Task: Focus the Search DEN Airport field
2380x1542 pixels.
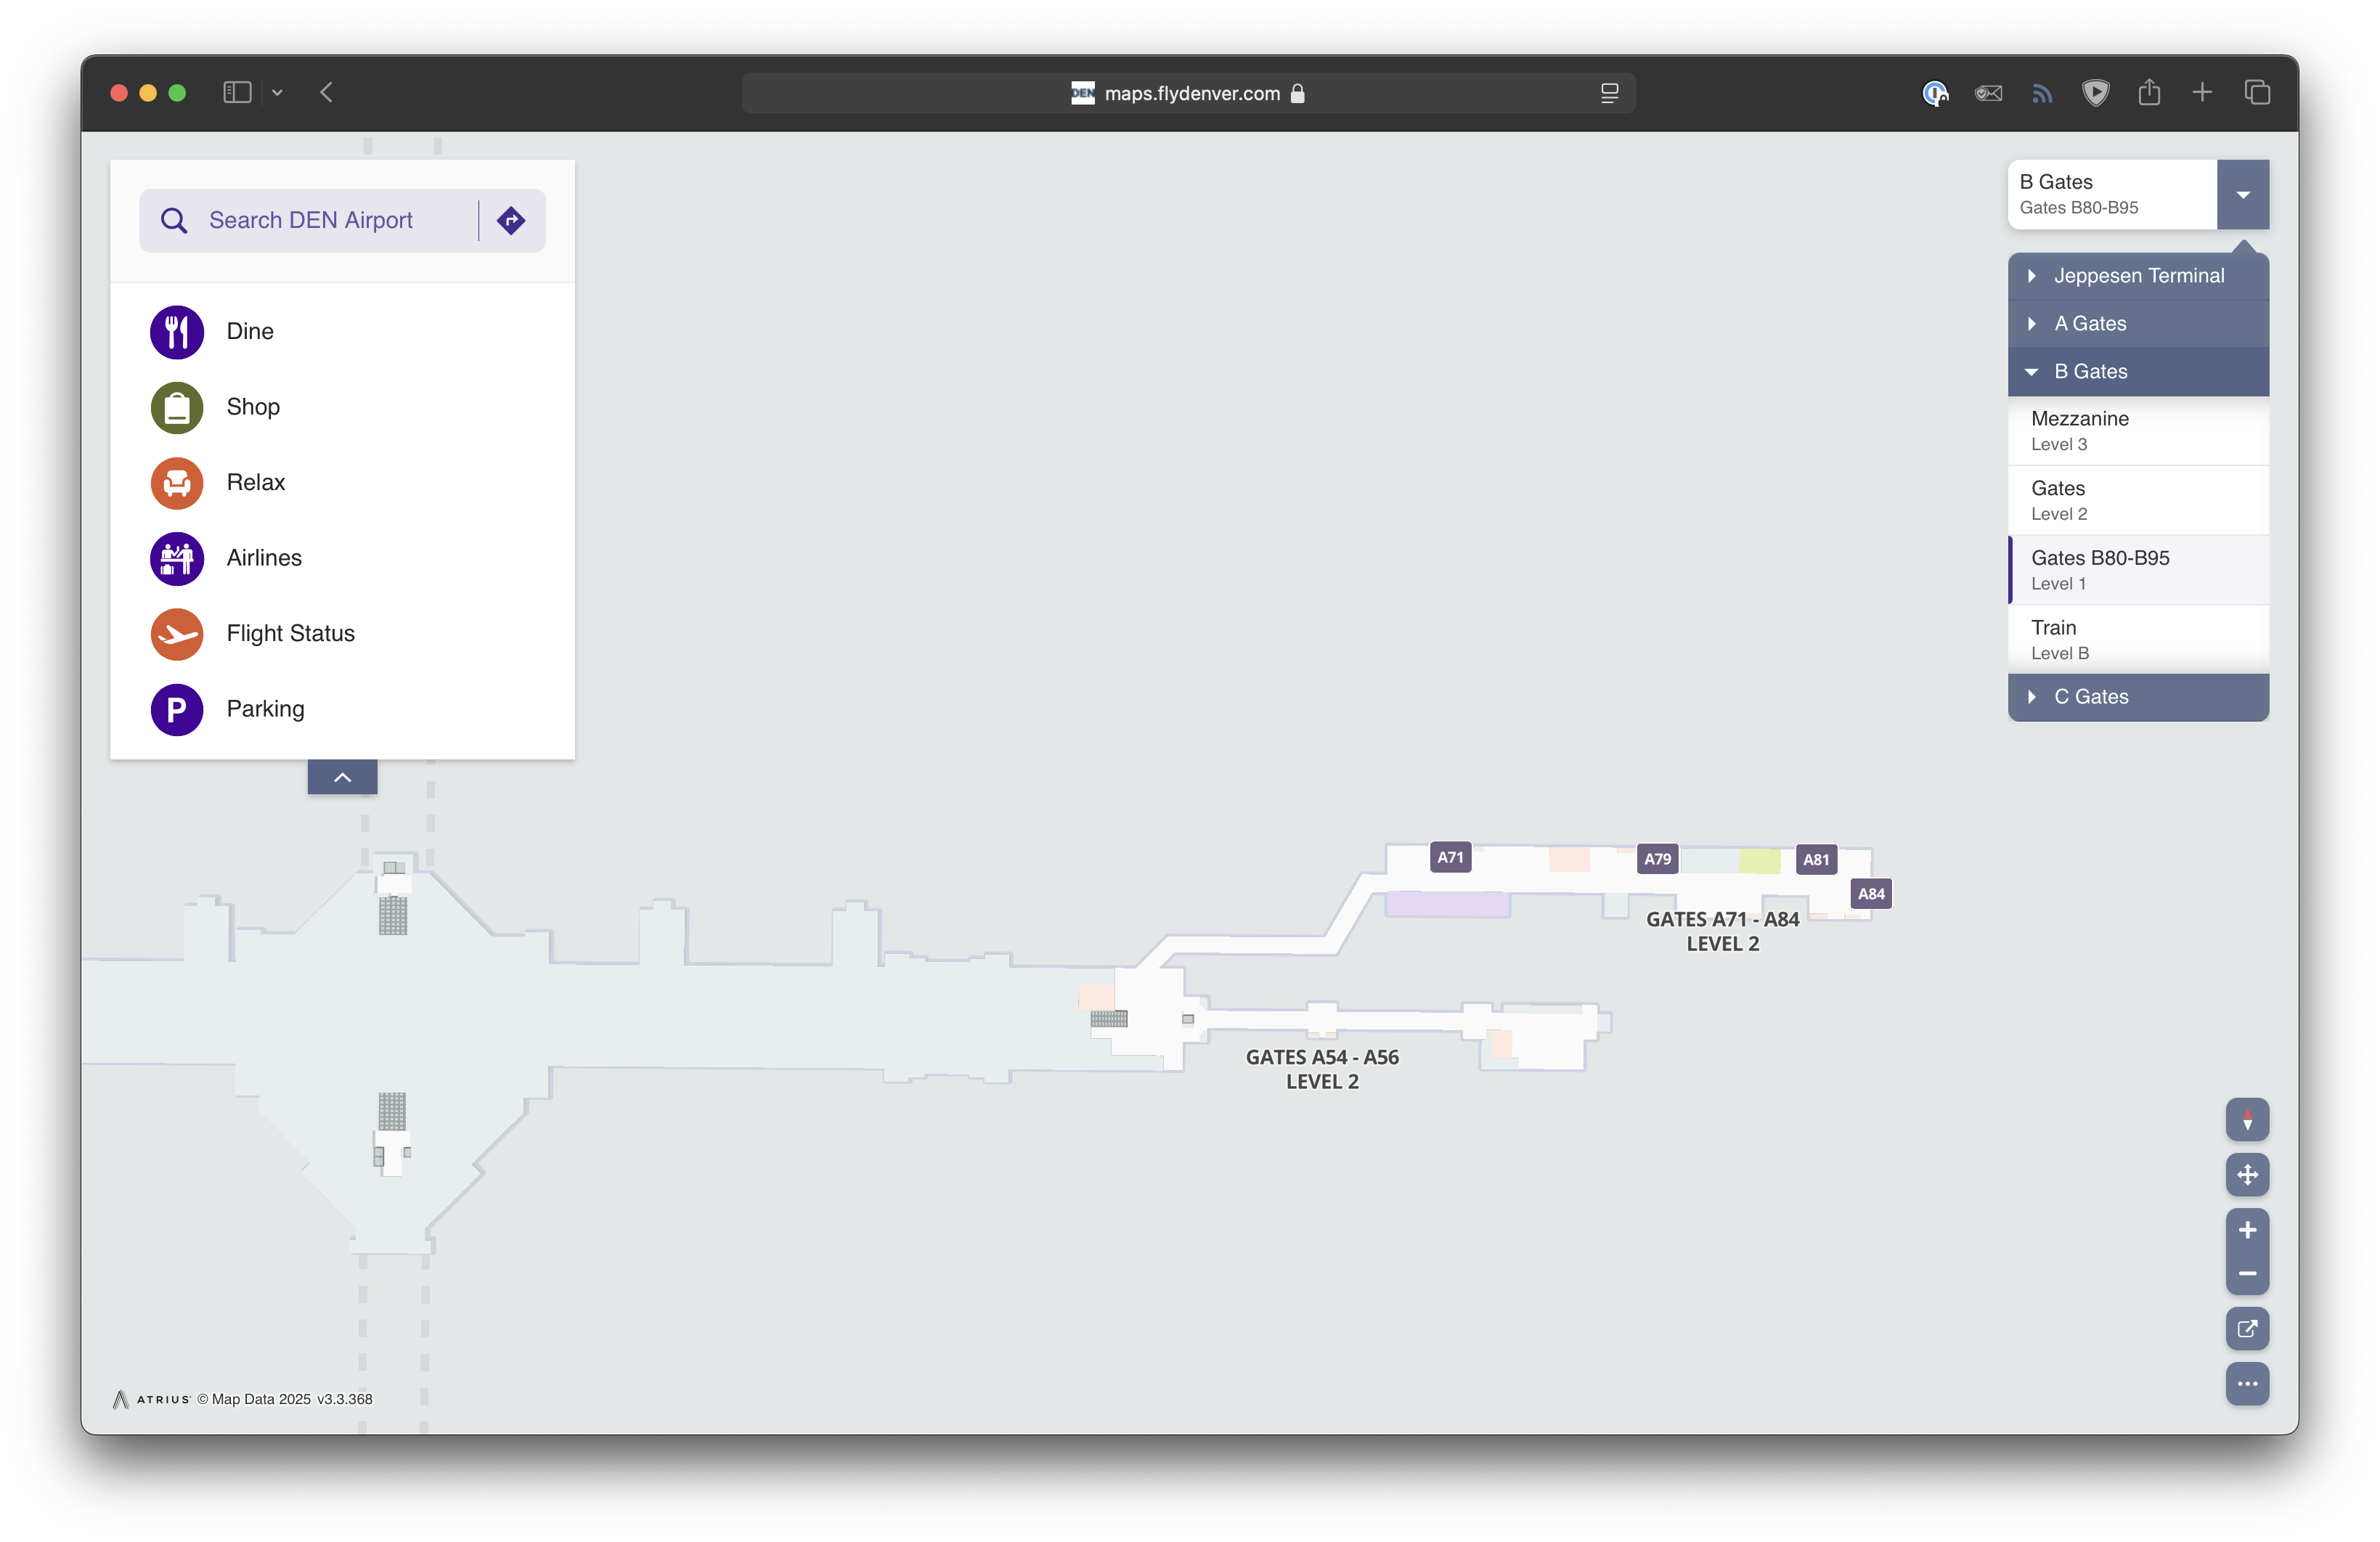Action: [x=311, y=220]
